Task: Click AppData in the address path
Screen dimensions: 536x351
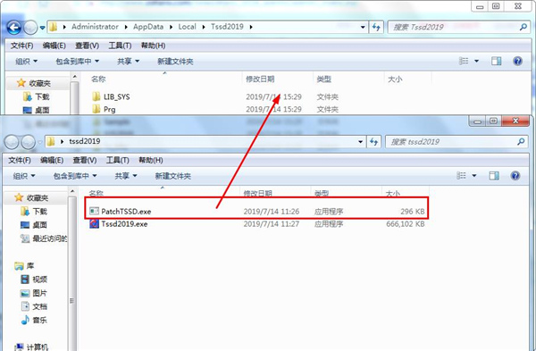Action: point(148,27)
